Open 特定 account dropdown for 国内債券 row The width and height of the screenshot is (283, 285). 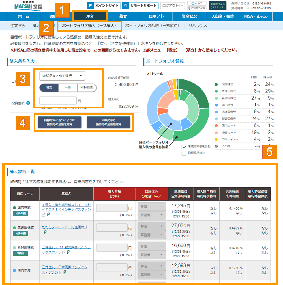152,266
